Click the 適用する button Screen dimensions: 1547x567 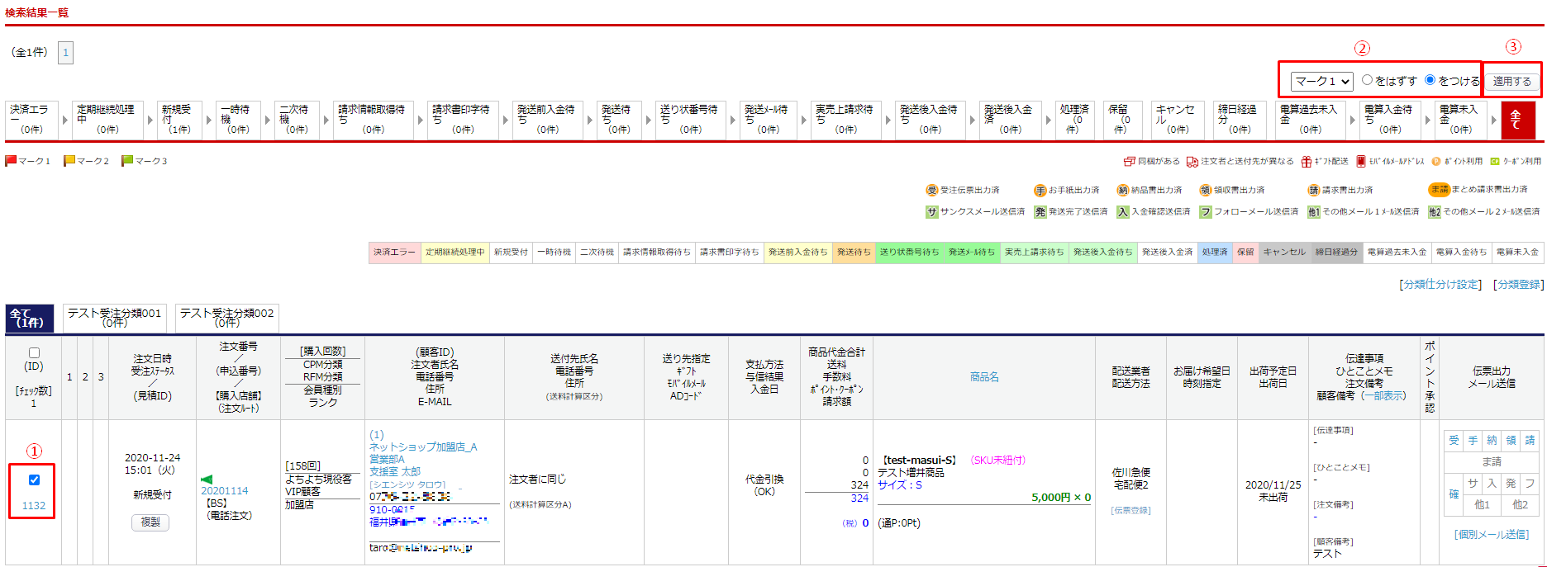pos(1511,81)
